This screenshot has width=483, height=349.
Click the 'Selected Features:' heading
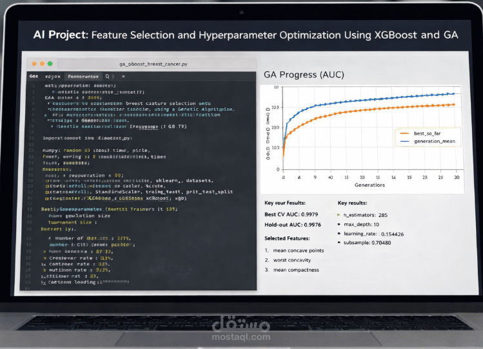point(287,238)
